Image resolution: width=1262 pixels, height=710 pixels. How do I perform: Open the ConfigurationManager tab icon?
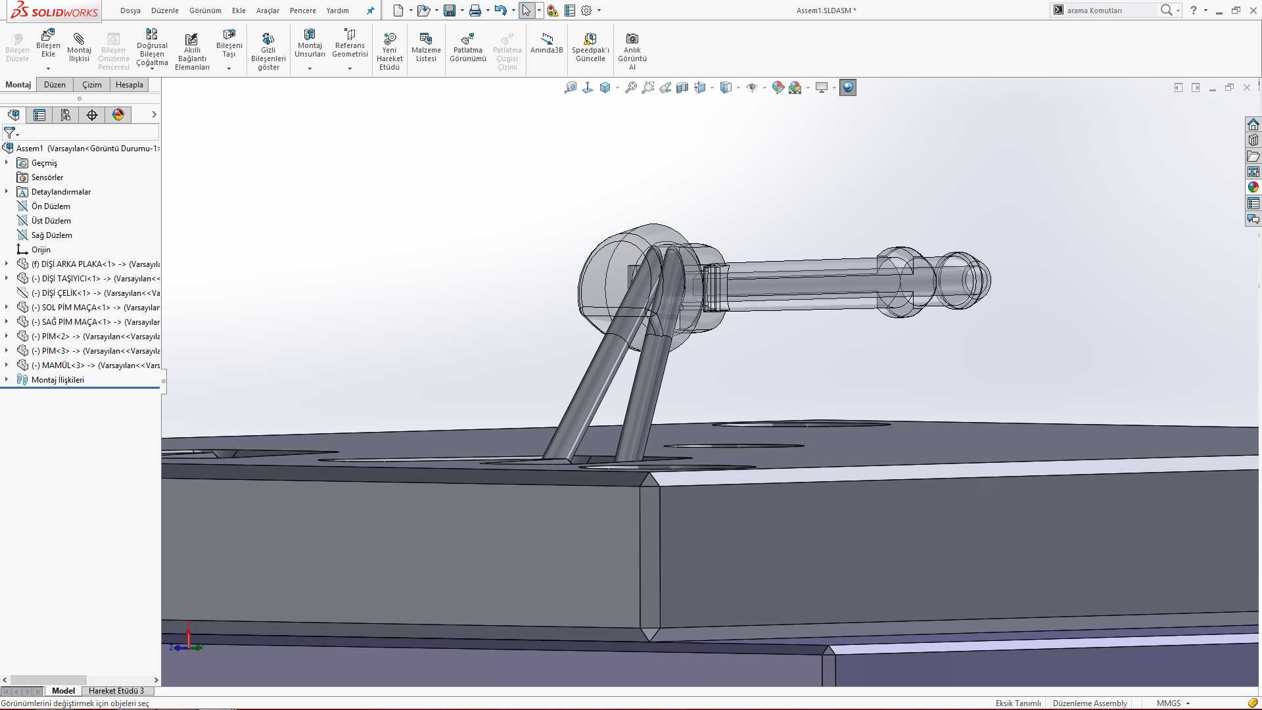click(x=66, y=115)
